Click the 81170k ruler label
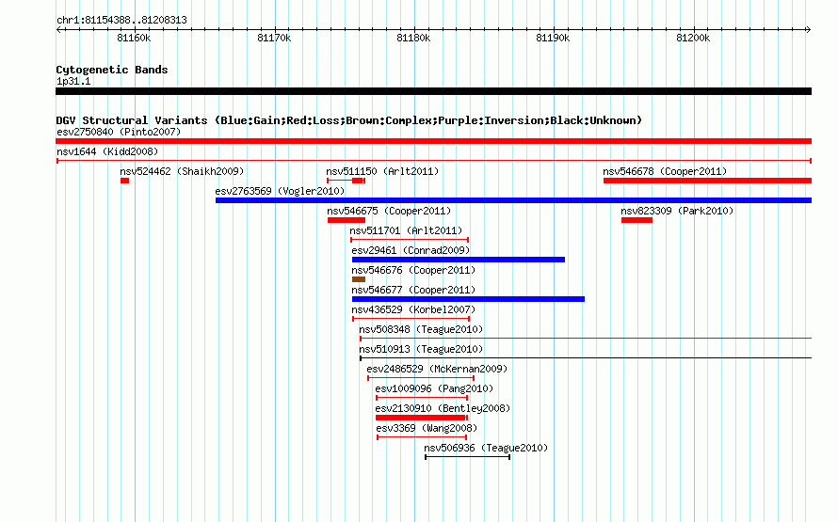838x522 pixels. pos(274,38)
